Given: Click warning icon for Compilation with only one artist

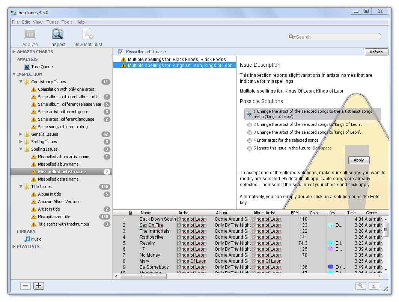Looking at the screenshot, I should click(x=33, y=90).
